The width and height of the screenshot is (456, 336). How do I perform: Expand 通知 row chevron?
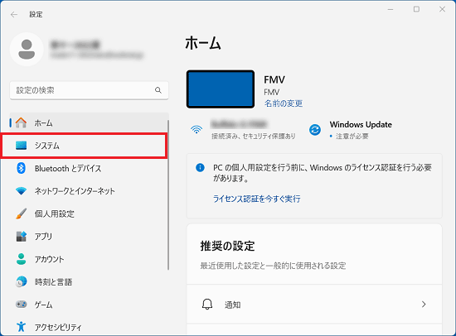point(424,304)
